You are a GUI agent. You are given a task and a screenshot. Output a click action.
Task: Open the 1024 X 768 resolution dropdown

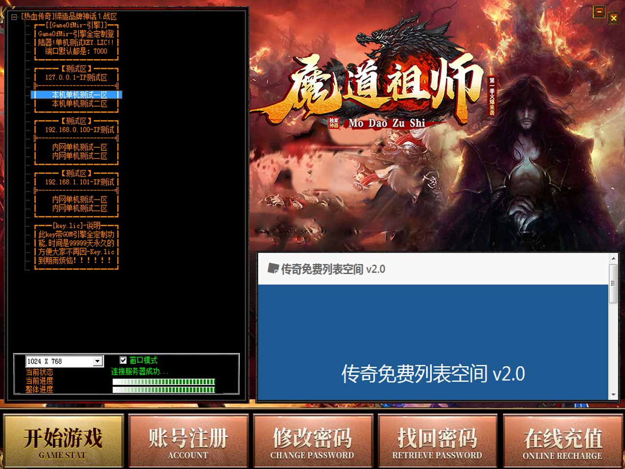coord(98,361)
